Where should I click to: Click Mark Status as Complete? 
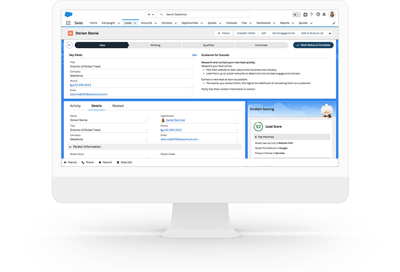(x=313, y=45)
